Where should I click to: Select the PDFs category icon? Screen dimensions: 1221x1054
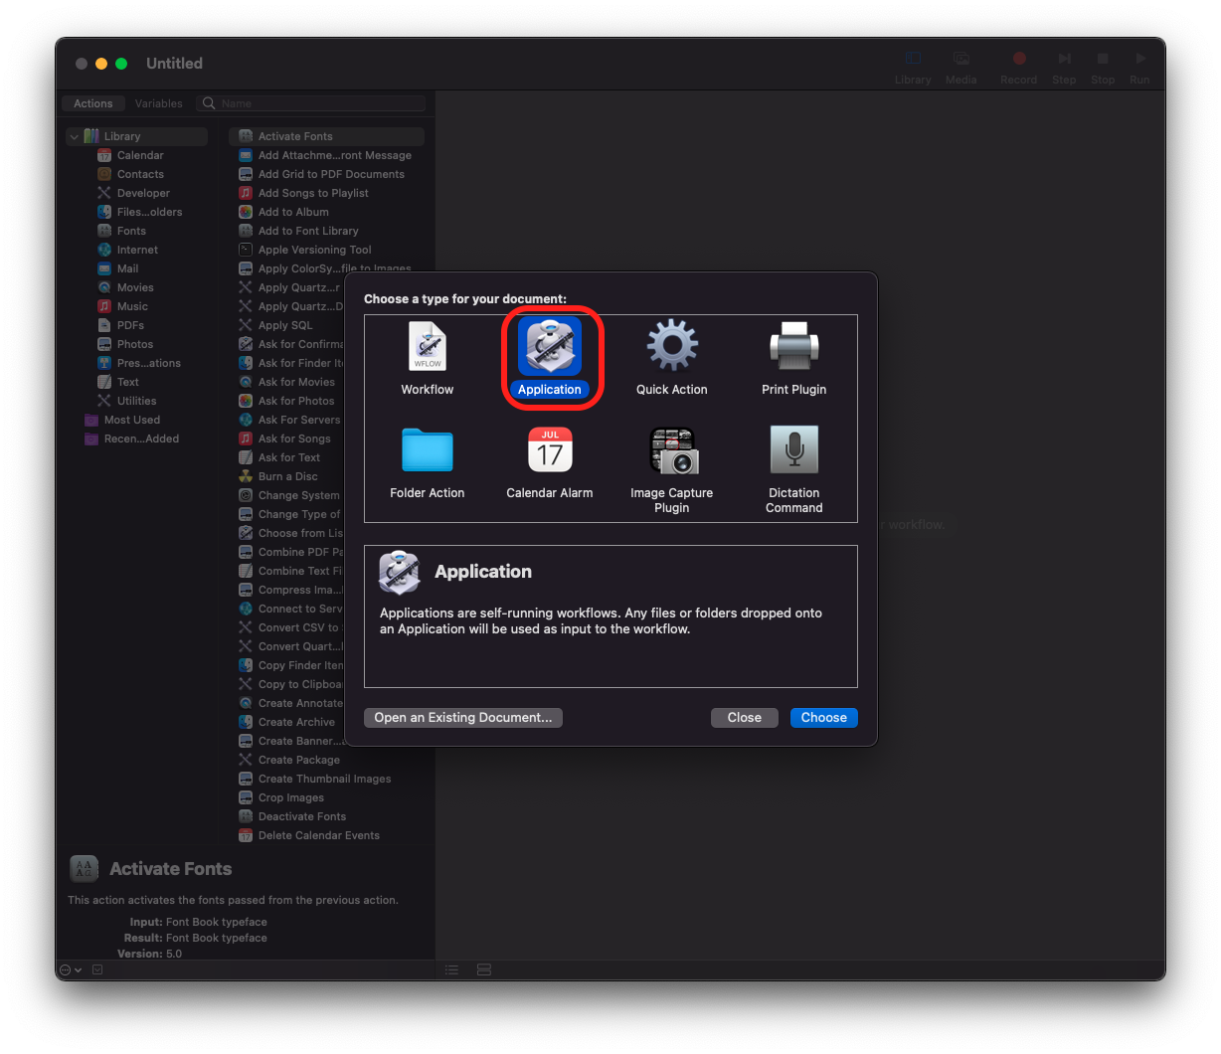[x=104, y=325]
